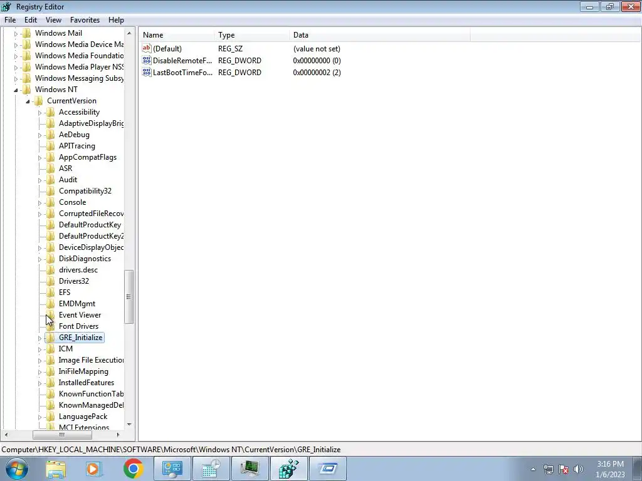Click the Registry Editor title bar icon

6,6
